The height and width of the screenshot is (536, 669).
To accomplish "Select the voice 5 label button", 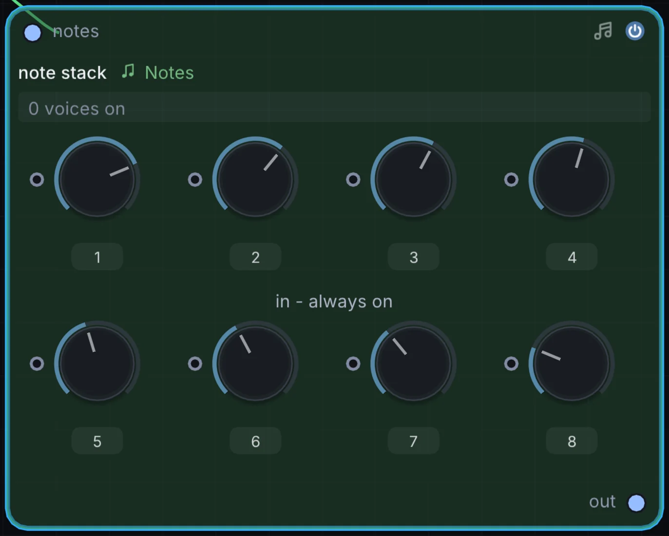I will [x=97, y=441].
